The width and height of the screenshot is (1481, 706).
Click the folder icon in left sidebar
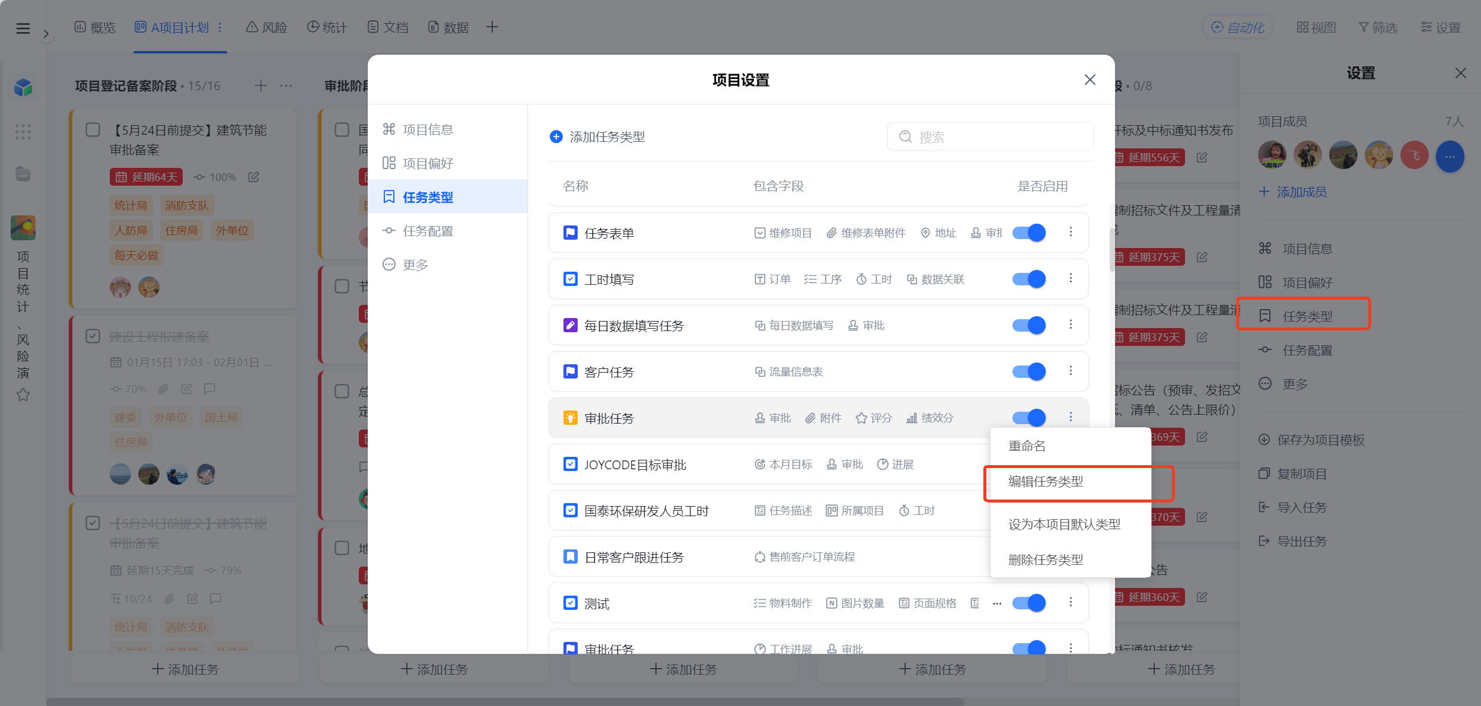[x=23, y=174]
